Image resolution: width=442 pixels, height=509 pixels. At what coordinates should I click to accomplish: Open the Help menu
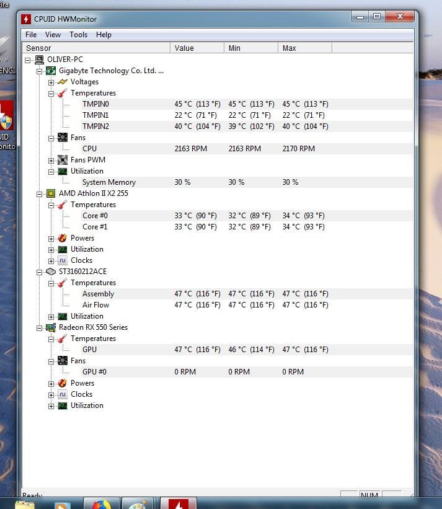click(104, 35)
